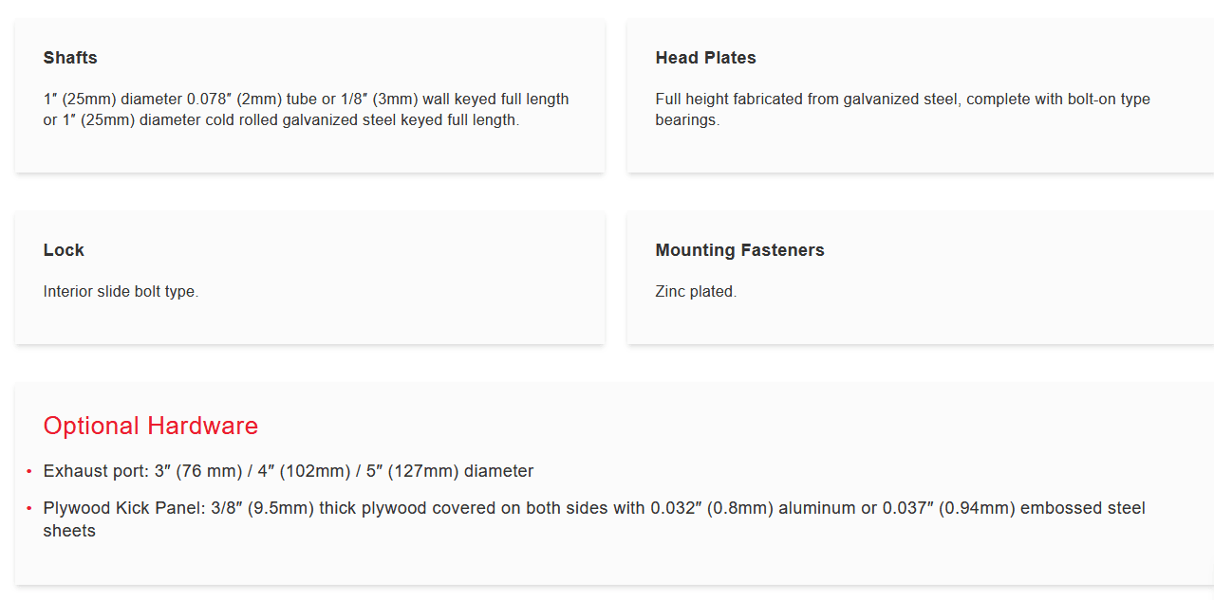This screenshot has width=1214, height=600.
Task: Click the red Optional Hardware heading
Action: click(151, 426)
